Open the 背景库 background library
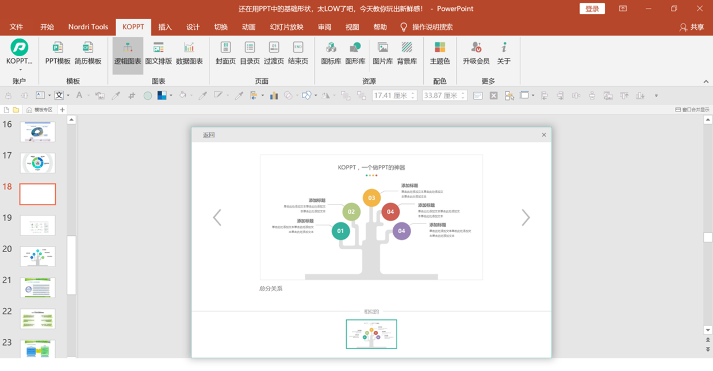The height and width of the screenshot is (371, 713). tap(407, 53)
